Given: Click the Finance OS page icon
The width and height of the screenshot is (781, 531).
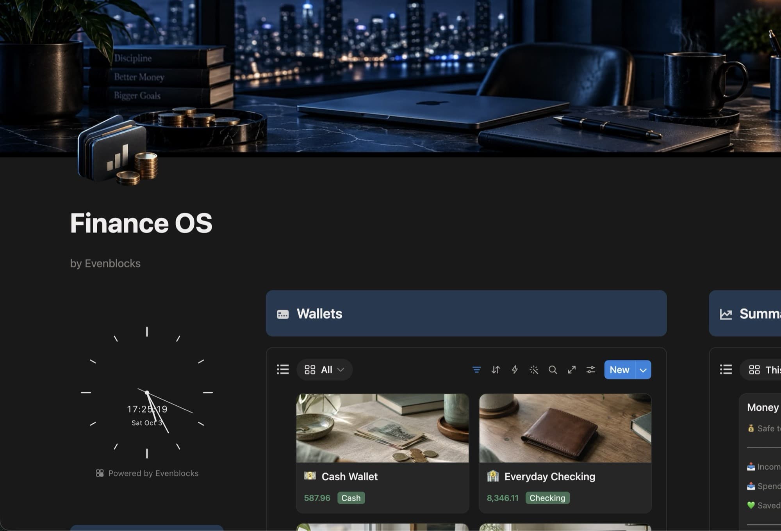Looking at the screenshot, I should [x=118, y=150].
